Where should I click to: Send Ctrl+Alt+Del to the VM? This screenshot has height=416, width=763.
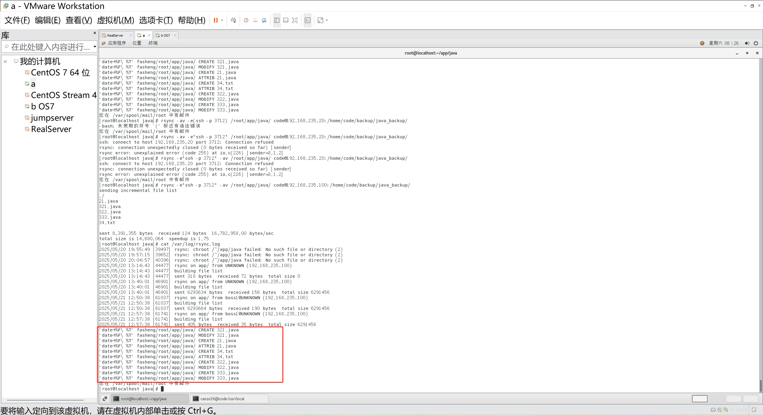click(x=233, y=20)
